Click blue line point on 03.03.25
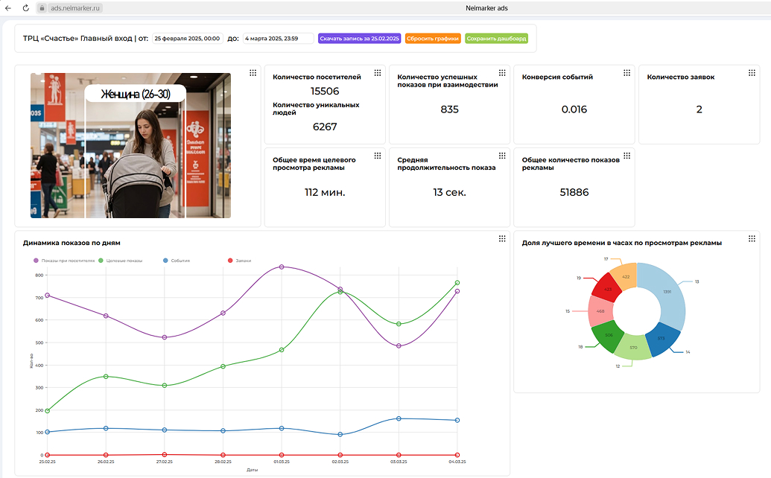771x478 pixels. tap(399, 418)
